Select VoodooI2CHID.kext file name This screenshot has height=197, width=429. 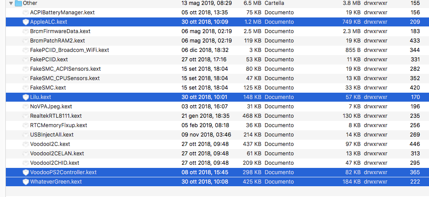coord(55,163)
